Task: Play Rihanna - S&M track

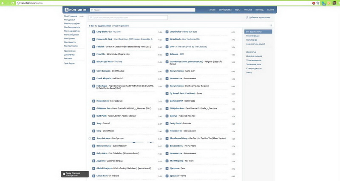Action: point(167,54)
